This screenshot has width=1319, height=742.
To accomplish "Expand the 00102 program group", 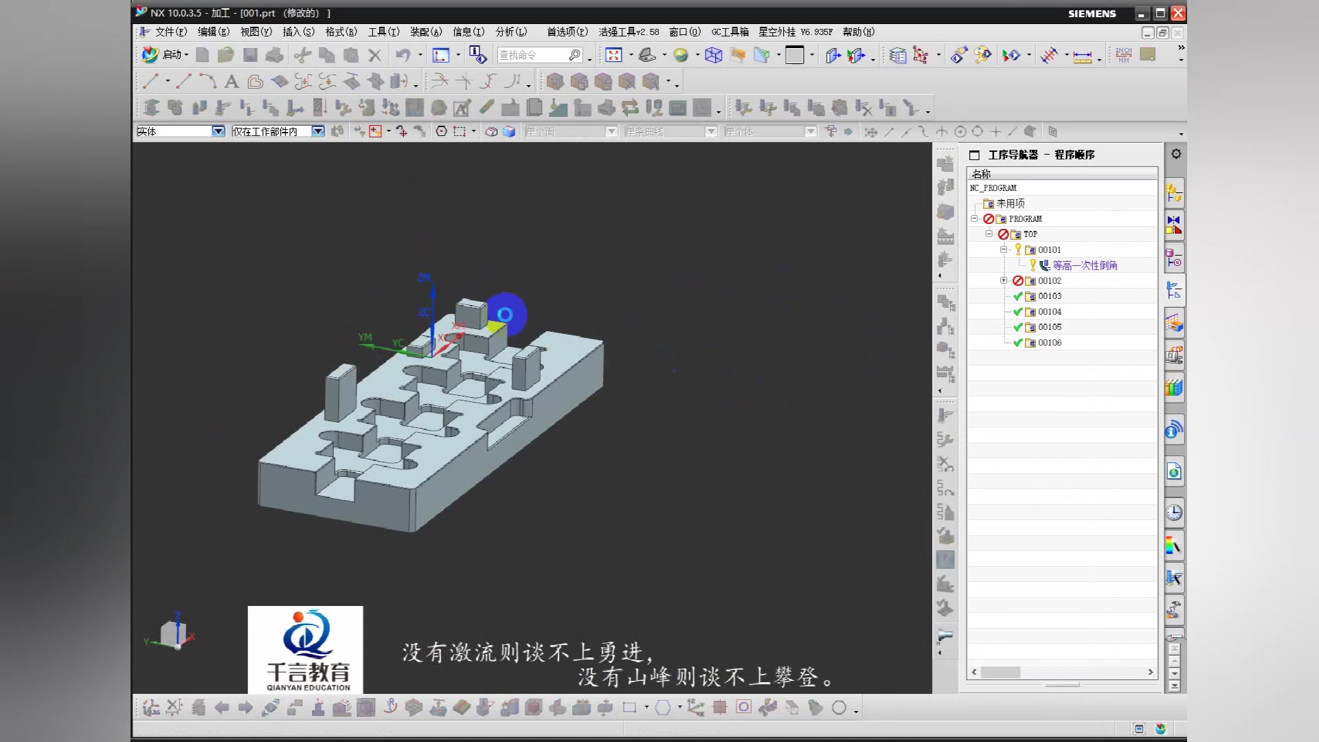I will [x=1004, y=280].
